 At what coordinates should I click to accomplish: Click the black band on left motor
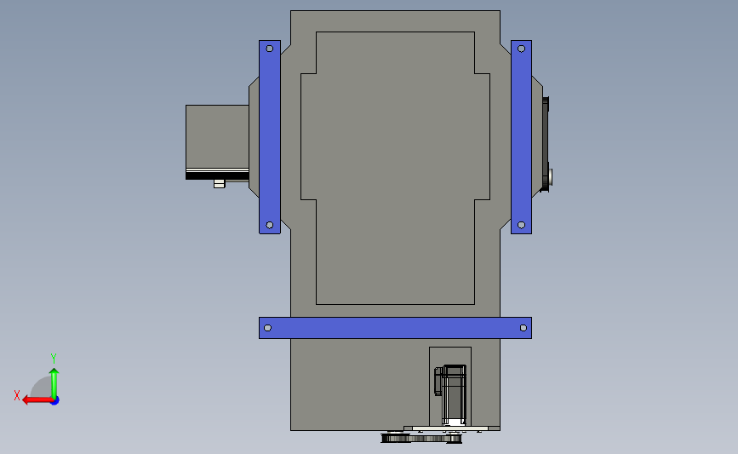217,175
